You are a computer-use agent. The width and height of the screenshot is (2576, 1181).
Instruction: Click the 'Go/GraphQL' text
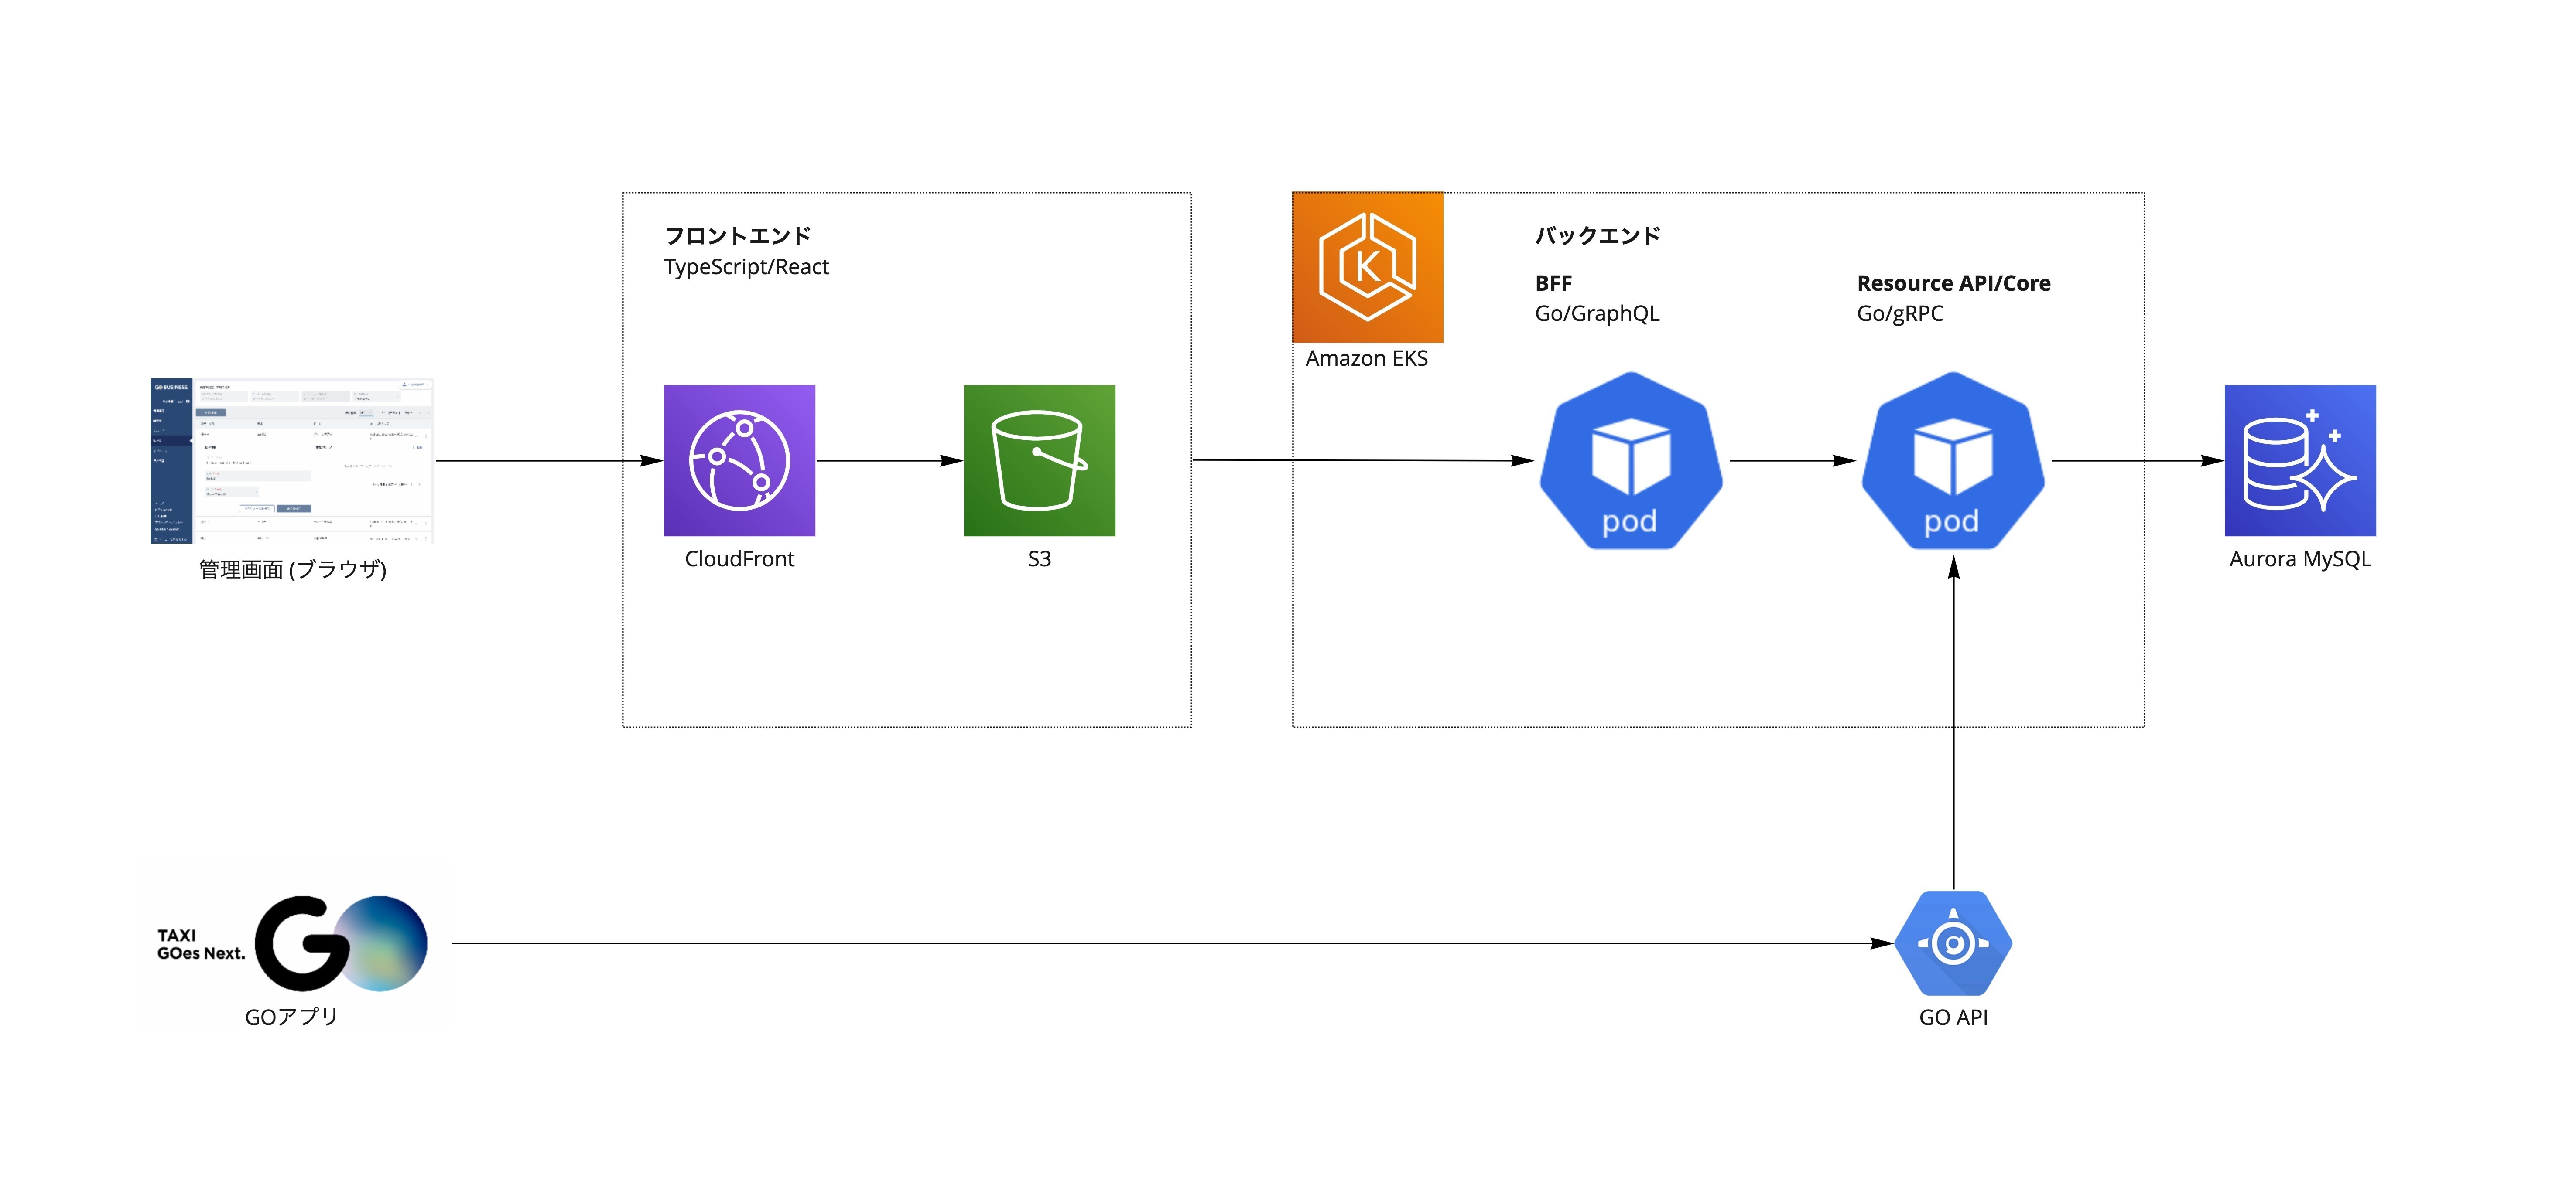(1597, 314)
